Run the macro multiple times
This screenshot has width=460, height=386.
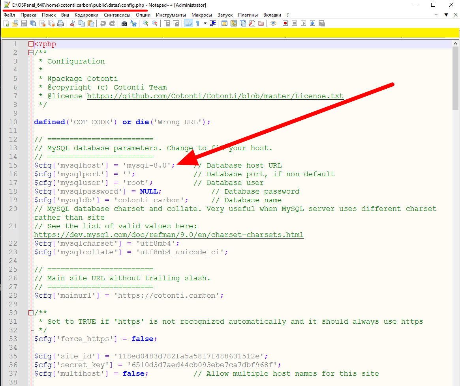pyautogui.click(x=312, y=23)
